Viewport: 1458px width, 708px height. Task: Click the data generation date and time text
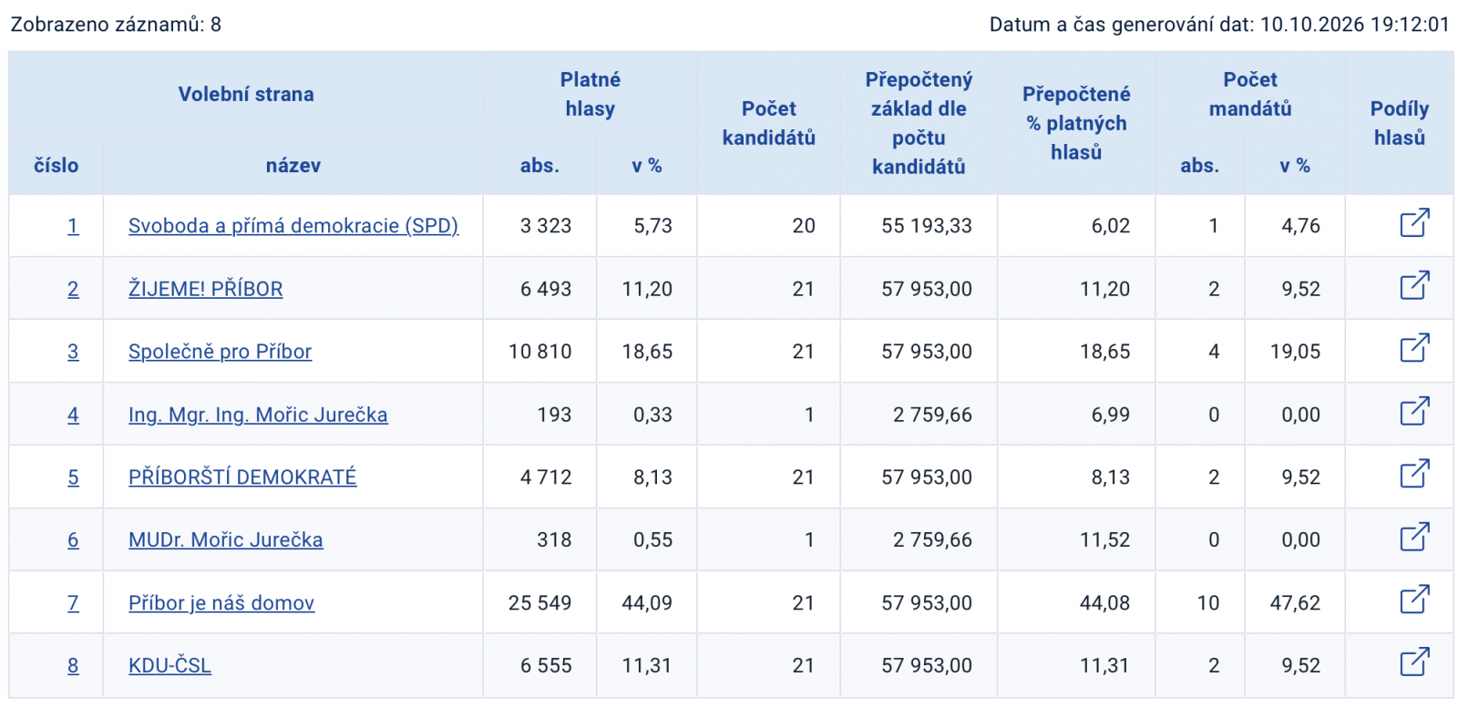(1219, 25)
